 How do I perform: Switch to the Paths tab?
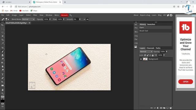(x=158, y=48)
